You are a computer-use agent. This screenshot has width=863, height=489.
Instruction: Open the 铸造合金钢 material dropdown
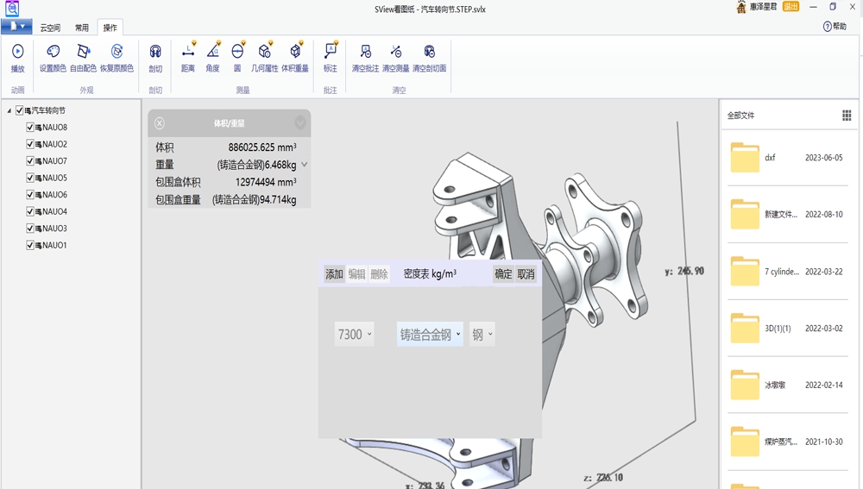[430, 335]
